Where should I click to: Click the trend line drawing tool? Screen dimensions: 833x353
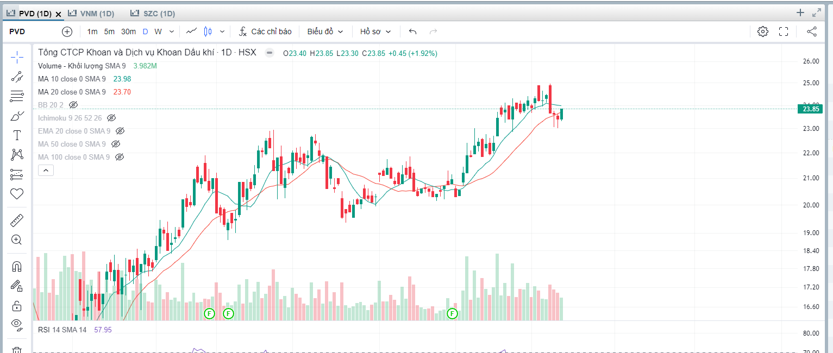click(17, 77)
